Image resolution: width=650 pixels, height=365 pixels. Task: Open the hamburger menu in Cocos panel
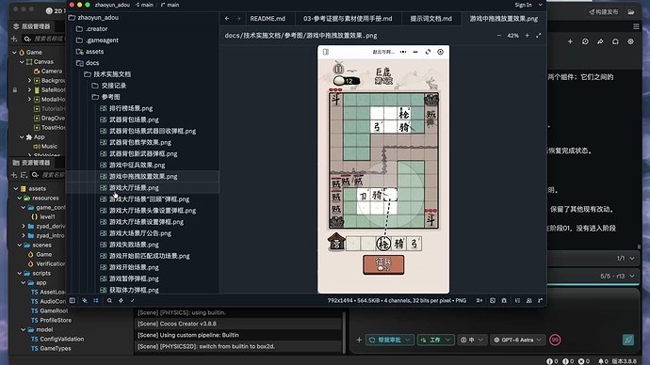(x=636, y=26)
